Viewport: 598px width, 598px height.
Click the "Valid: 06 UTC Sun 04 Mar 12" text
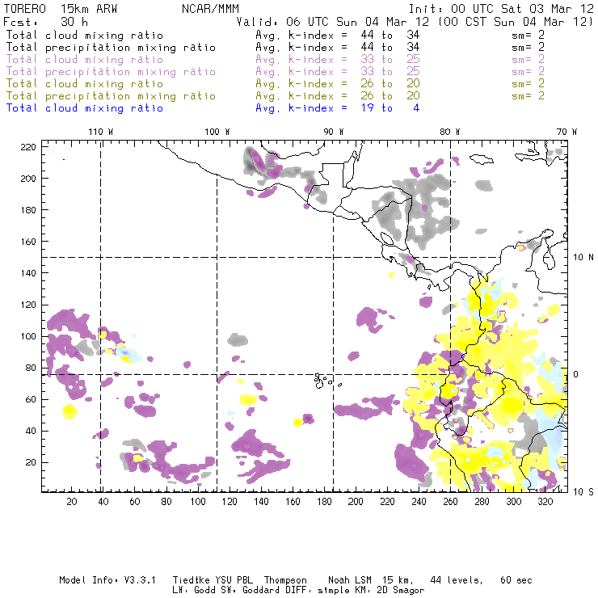point(333,22)
